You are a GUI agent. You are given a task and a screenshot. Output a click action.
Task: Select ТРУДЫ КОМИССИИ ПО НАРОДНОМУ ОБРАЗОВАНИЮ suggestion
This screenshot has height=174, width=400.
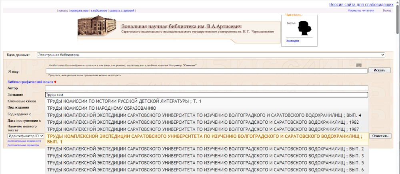tap(102, 108)
